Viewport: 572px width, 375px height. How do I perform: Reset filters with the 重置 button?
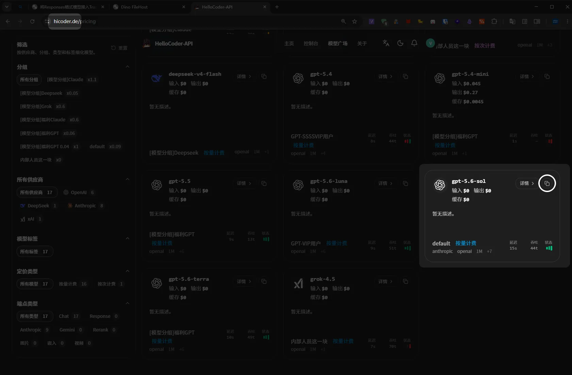click(119, 48)
